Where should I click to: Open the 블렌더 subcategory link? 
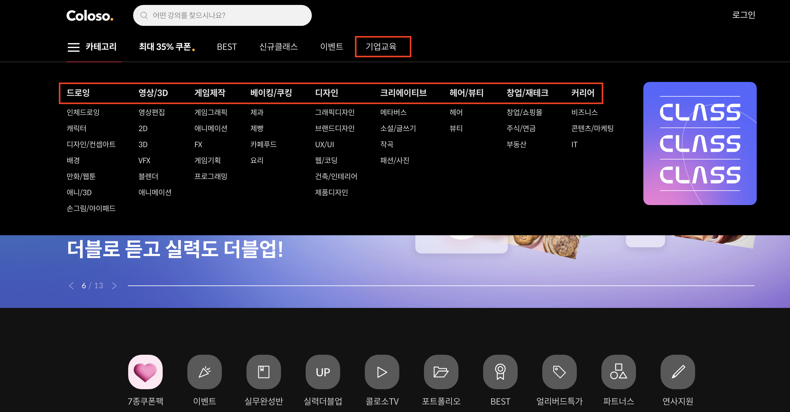click(x=148, y=176)
